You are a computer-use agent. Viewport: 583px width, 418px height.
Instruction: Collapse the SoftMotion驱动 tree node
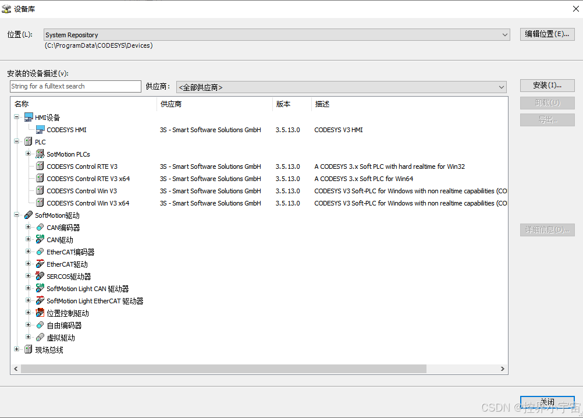click(x=16, y=215)
